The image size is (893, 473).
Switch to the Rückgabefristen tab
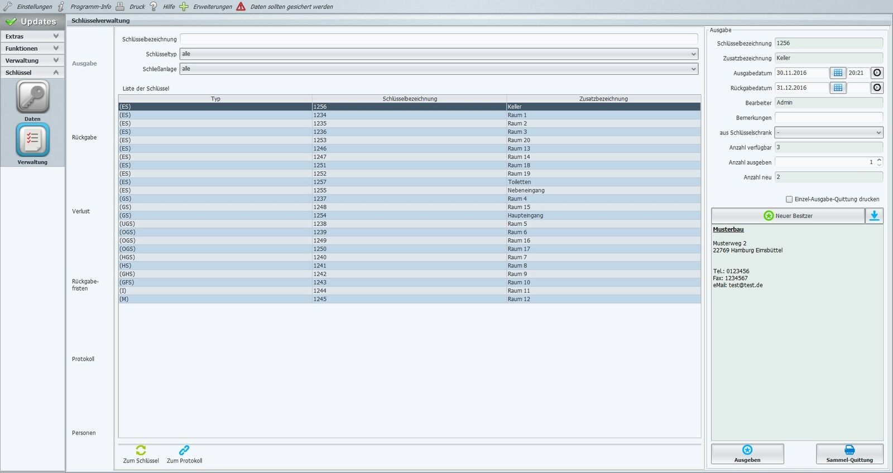[85, 285]
